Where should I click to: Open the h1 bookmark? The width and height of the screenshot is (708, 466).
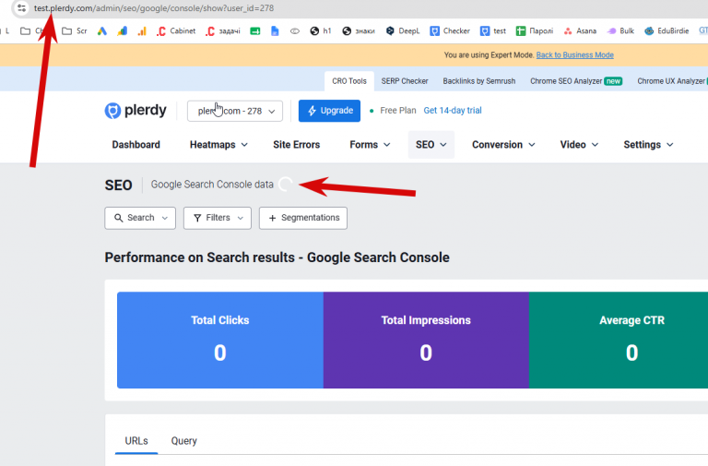click(x=321, y=30)
